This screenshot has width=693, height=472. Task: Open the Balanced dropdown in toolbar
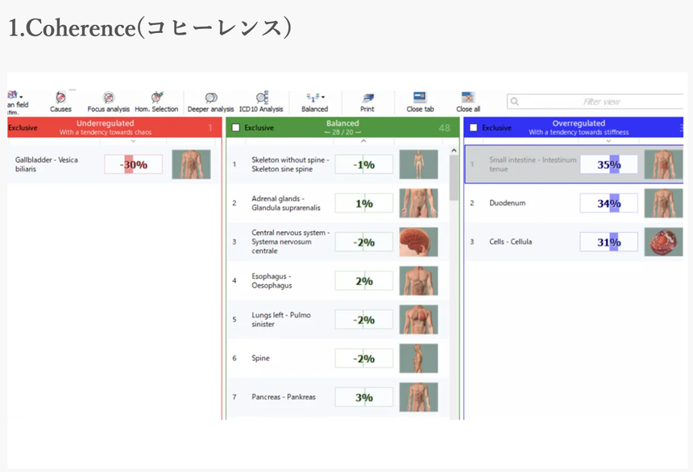point(314,101)
